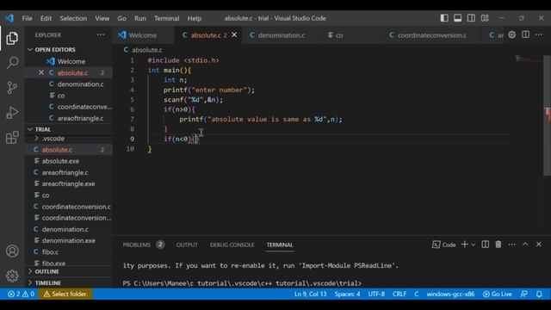Change line ending via CRLF
The image size is (551, 310).
[399, 294]
